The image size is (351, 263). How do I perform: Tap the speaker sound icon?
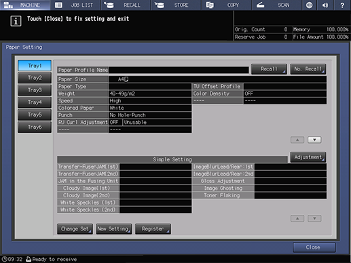[325, 5]
